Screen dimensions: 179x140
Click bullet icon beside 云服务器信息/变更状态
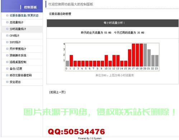point(7,15)
